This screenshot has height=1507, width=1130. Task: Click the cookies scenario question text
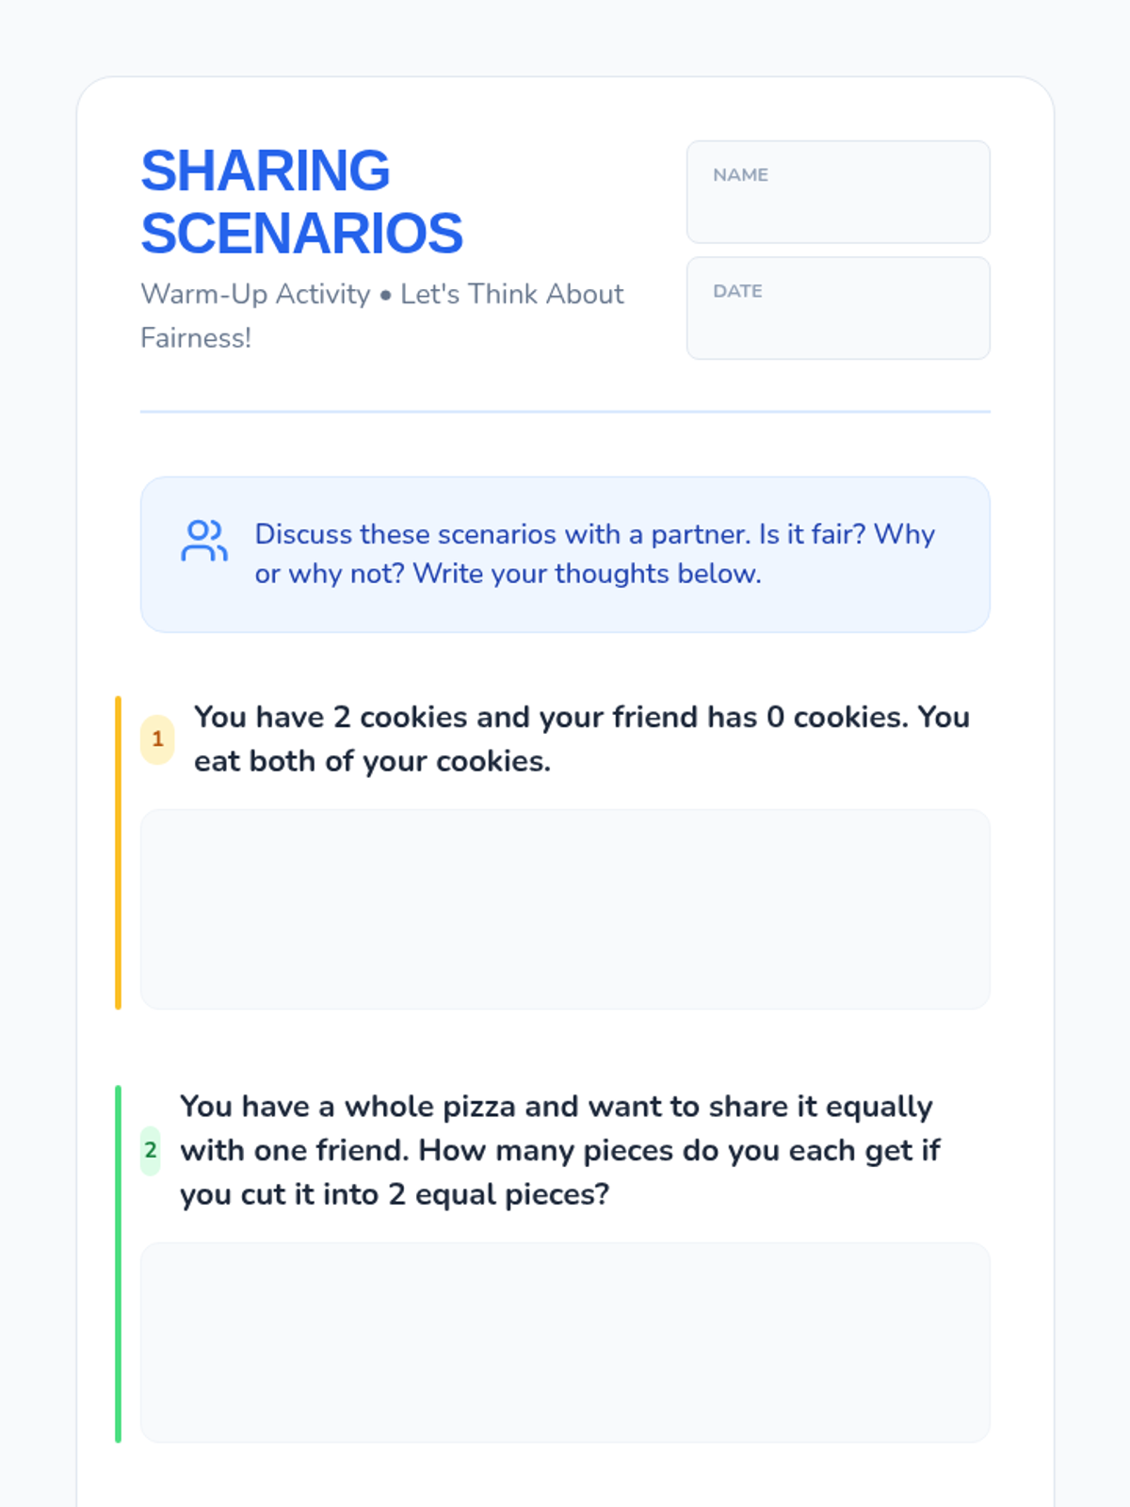click(x=581, y=738)
